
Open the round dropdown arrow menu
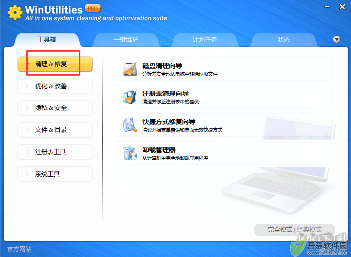click(336, 39)
